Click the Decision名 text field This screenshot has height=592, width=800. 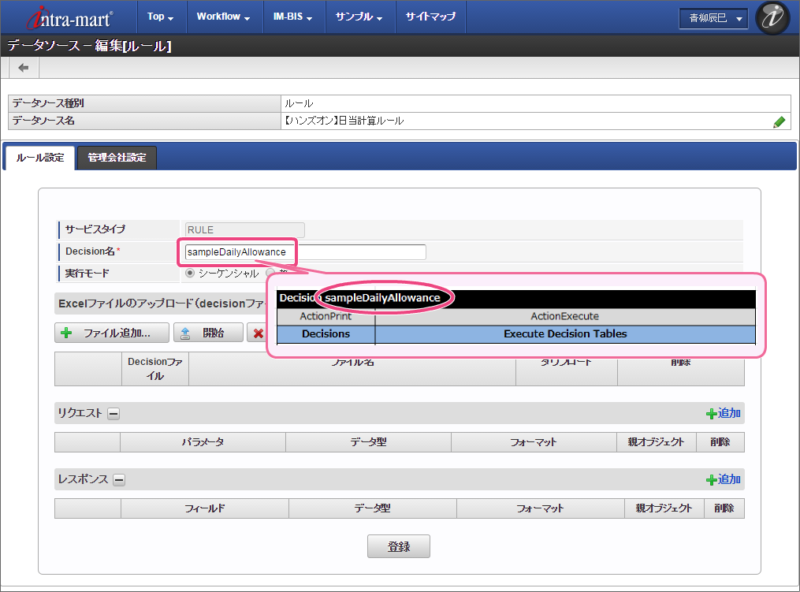tap(304, 252)
